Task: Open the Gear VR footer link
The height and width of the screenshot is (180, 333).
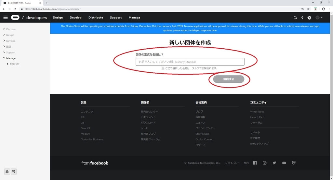Action: [x=86, y=128]
